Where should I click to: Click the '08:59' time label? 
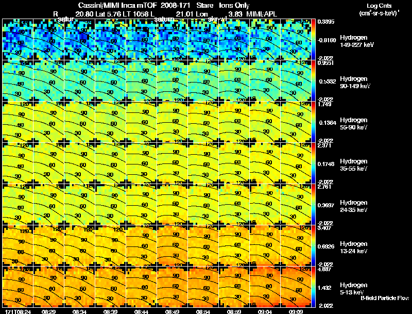point(234,311)
